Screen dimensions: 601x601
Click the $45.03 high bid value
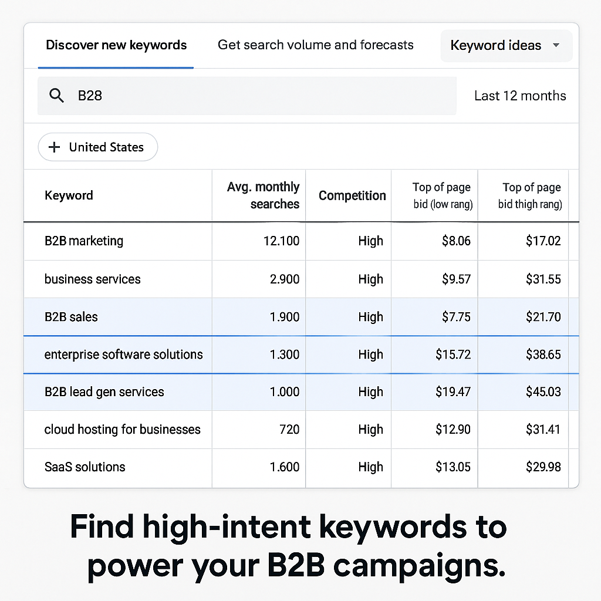[543, 392]
